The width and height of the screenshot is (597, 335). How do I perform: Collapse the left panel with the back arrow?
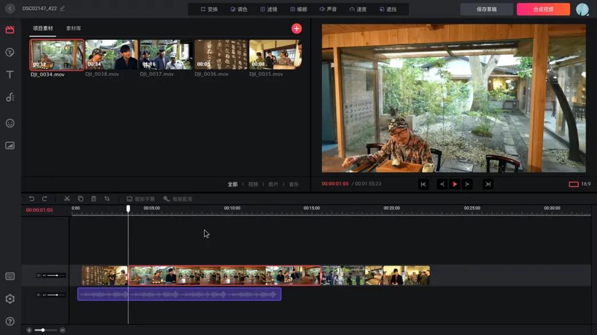click(9, 9)
